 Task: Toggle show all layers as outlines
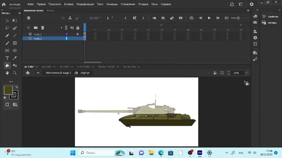pyautogui.click(x=66, y=28)
